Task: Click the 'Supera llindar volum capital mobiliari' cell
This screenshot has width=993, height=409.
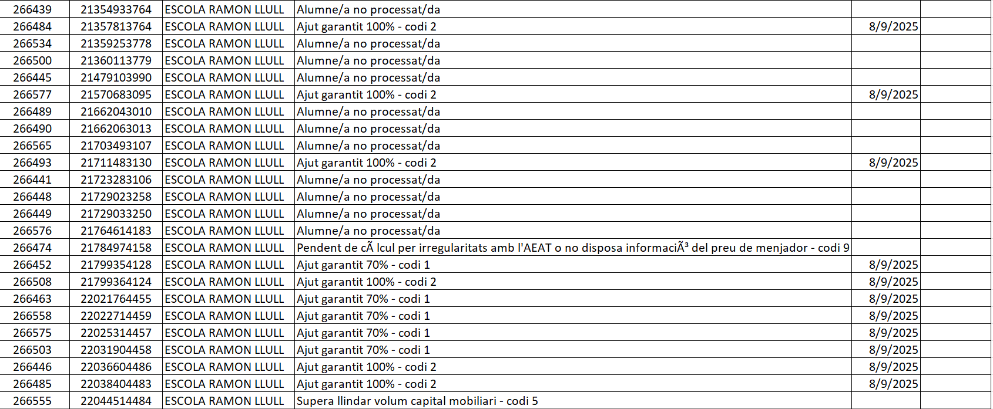Action: pyautogui.click(x=417, y=401)
